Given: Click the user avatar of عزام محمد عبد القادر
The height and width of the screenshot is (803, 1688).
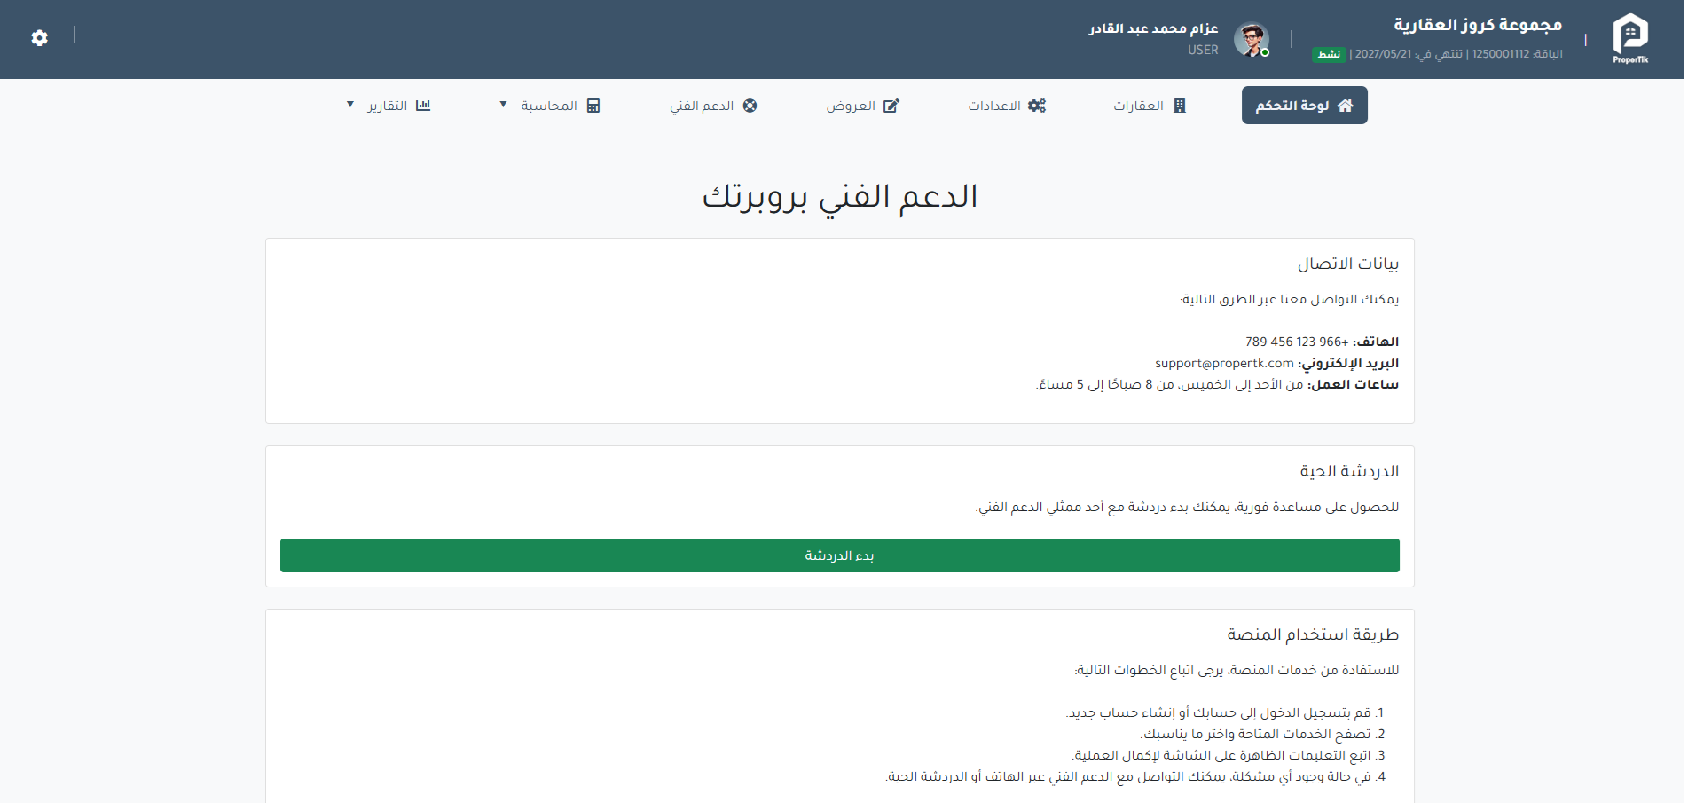Looking at the screenshot, I should pyautogui.click(x=1251, y=39).
